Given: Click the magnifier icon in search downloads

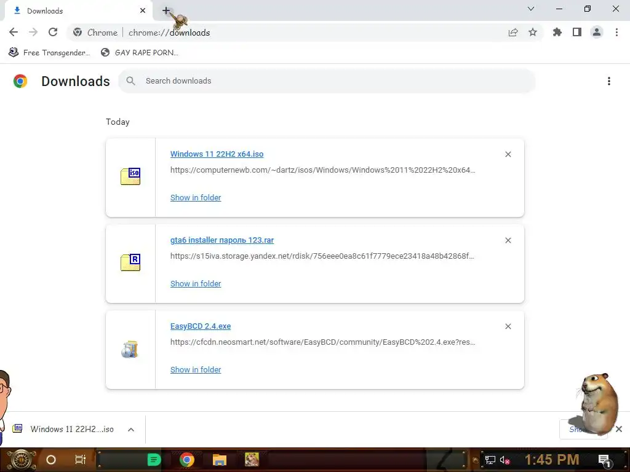Looking at the screenshot, I should pyautogui.click(x=130, y=81).
